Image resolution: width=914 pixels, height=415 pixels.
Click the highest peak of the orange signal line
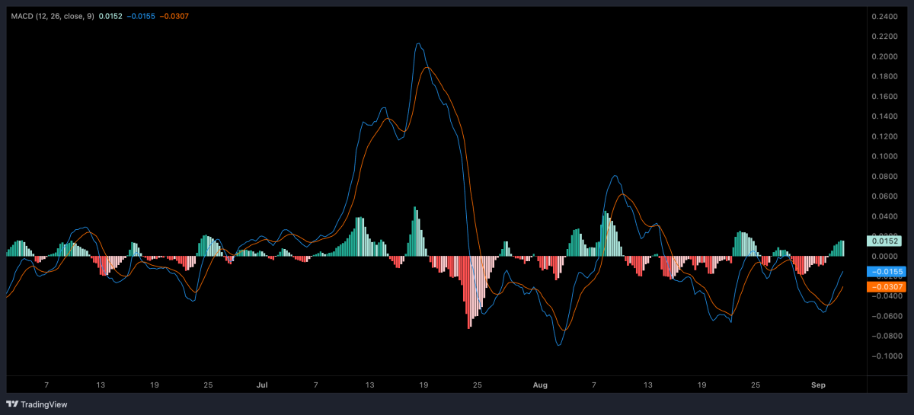[428, 68]
